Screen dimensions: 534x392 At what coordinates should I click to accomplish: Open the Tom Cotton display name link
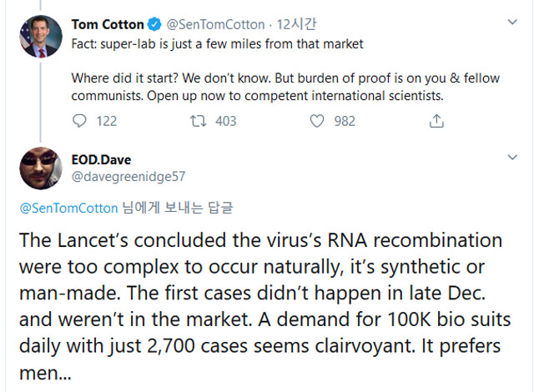tap(108, 23)
